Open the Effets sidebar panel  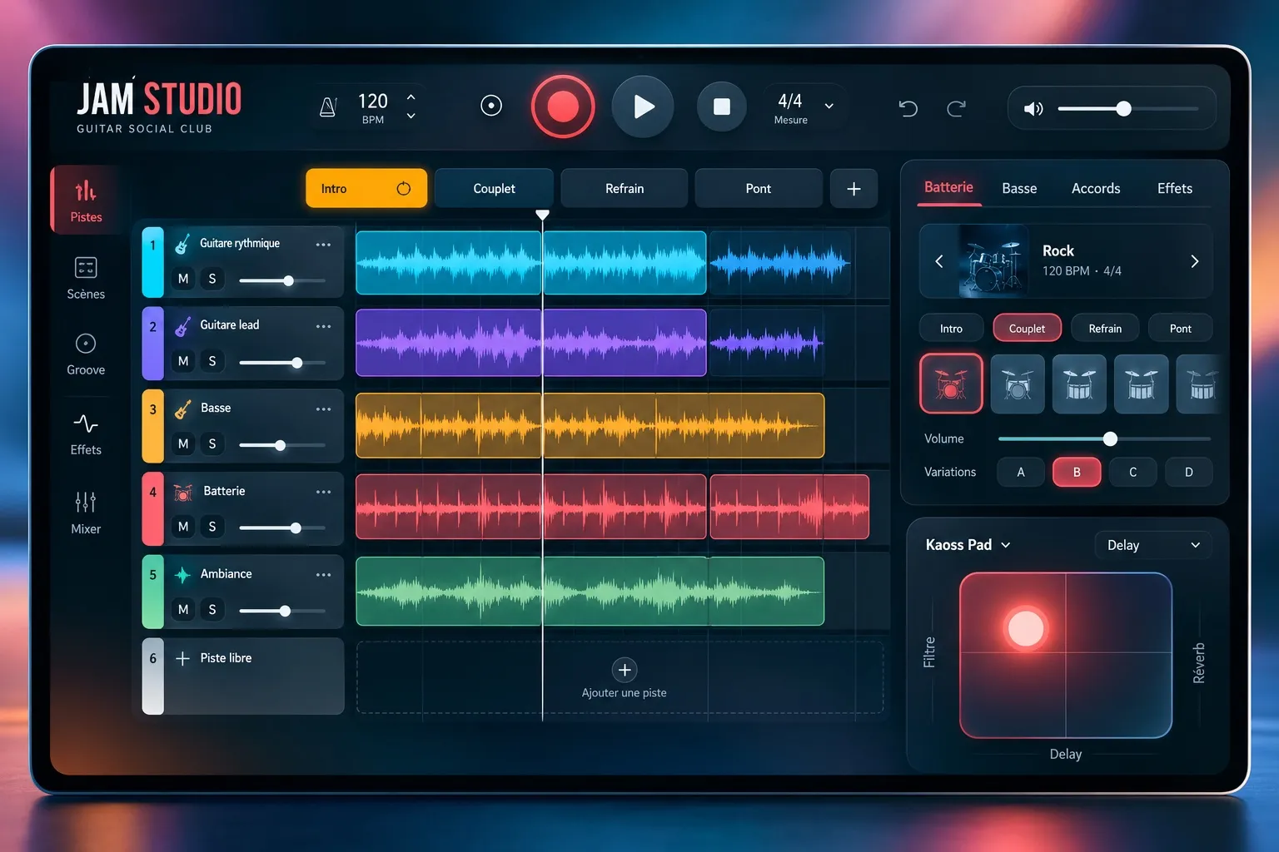pyautogui.click(x=86, y=434)
